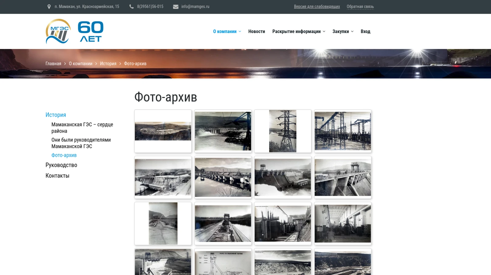Viewport: 491px width, 275px height.
Task: Open the outdoor transformers photo in third row
Action: [x=283, y=224]
